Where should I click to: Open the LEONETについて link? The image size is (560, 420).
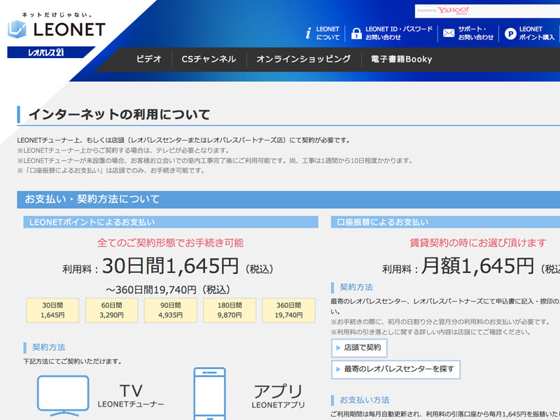tap(328, 33)
